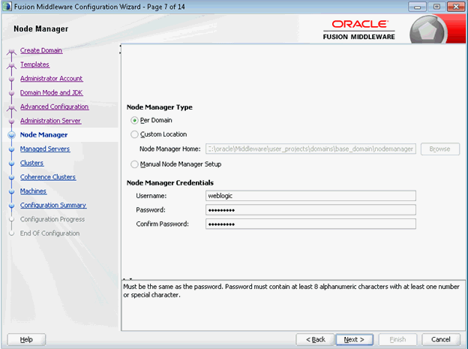Viewport: 468px width, 349px height.
Task: Go back with the Back button
Action: click(315, 339)
